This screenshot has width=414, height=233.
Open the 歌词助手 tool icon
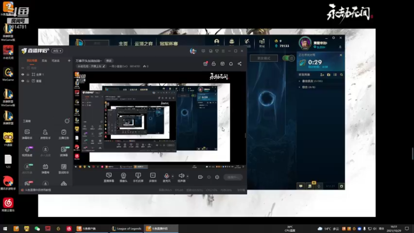64,169
